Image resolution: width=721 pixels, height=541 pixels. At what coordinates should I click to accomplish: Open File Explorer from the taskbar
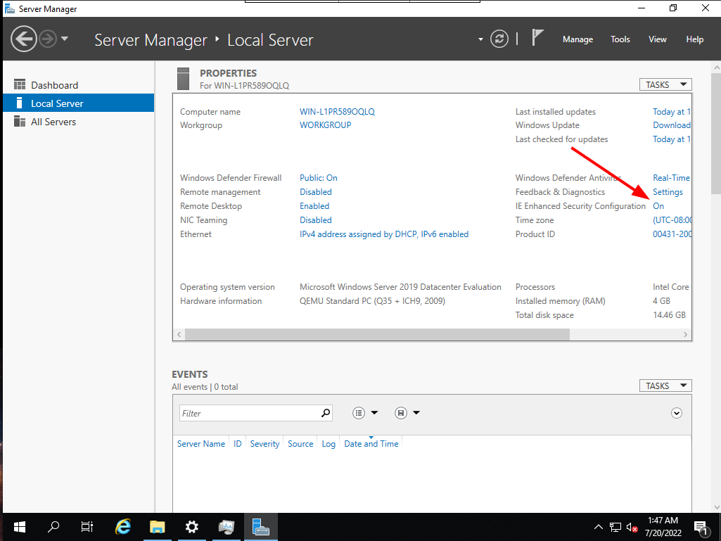click(158, 527)
